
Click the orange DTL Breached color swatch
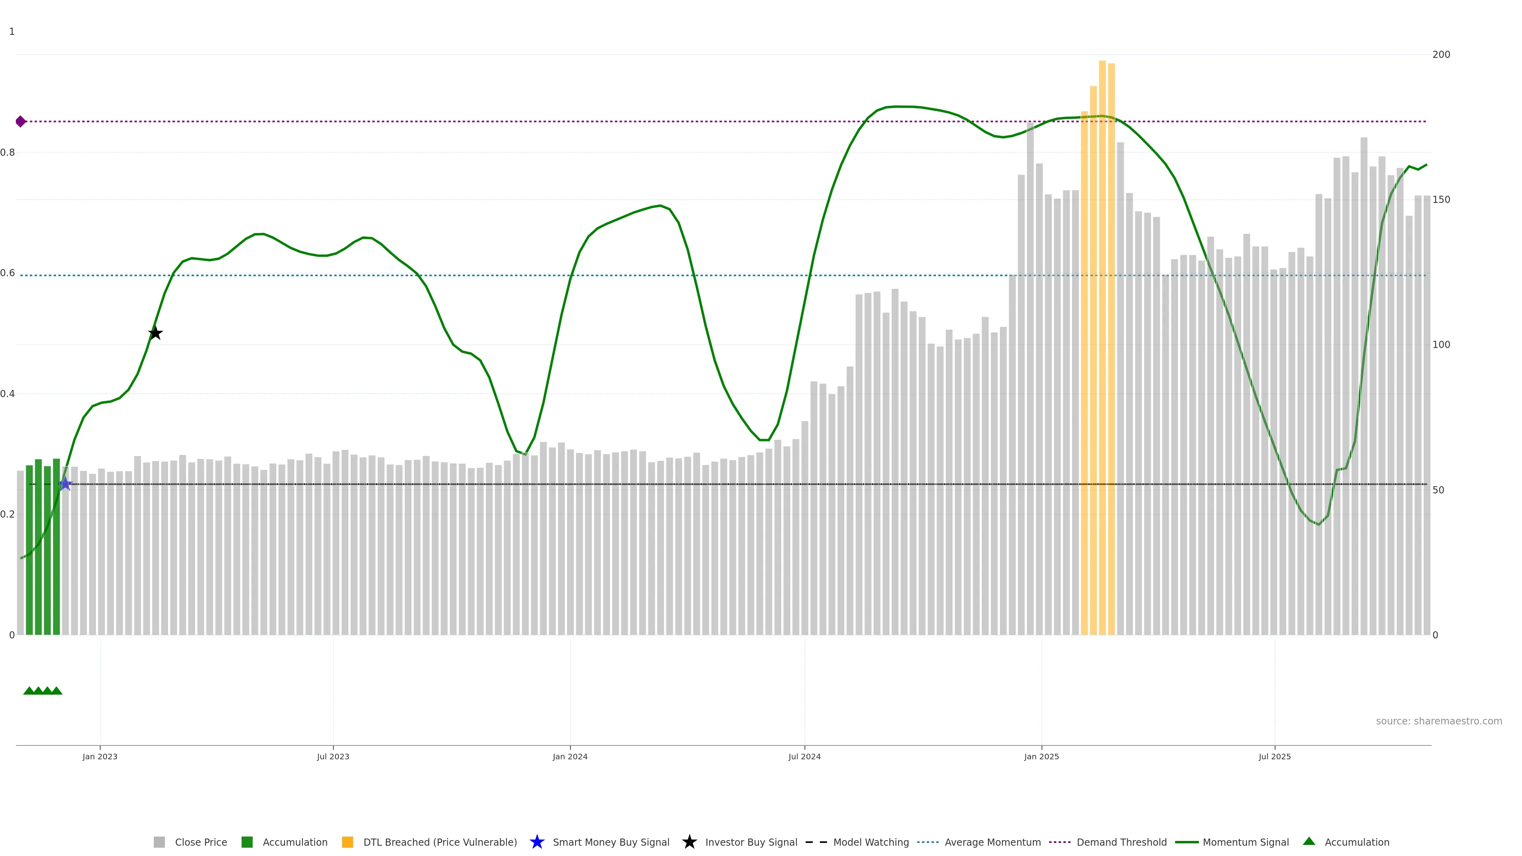(348, 842)
